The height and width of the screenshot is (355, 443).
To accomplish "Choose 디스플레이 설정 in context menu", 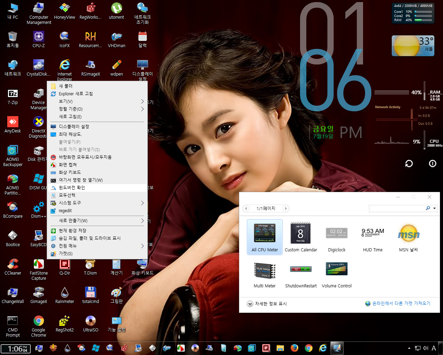I will (x=97, y=127).
